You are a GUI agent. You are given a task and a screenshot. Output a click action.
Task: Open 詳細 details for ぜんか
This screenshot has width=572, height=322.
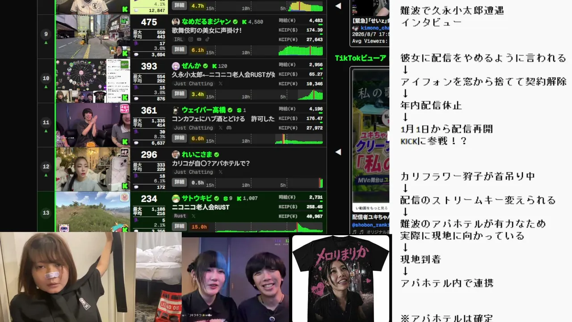(180, 94)
